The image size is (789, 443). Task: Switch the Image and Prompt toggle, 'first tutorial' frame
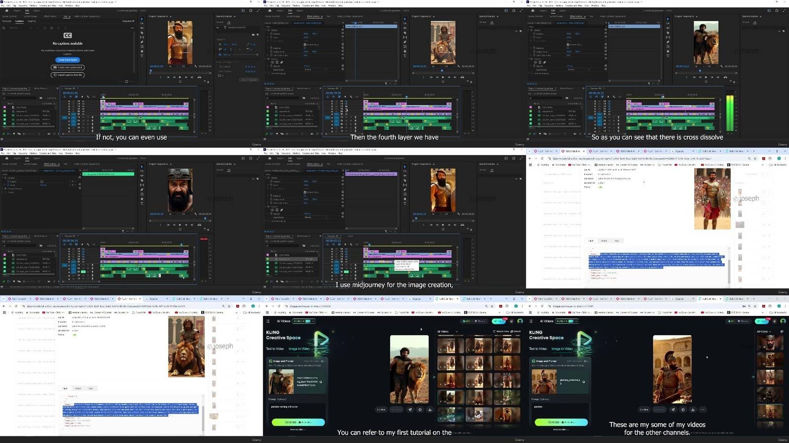[322, 361]
